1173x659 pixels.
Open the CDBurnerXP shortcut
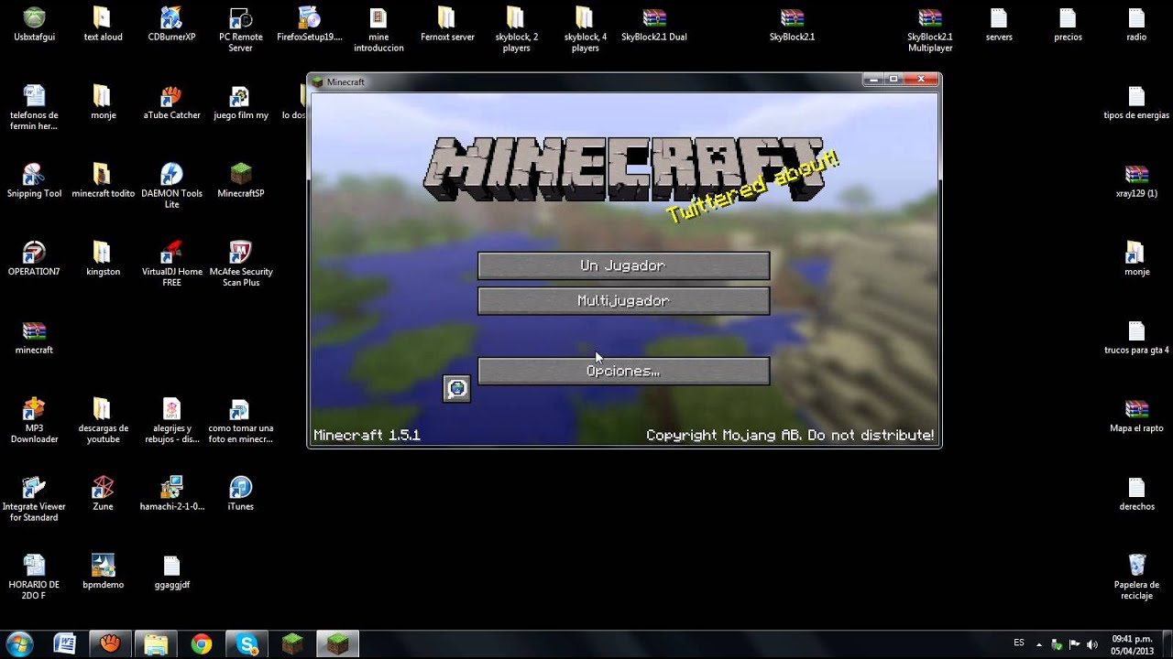pyautogui.click(x=171, y=25)
